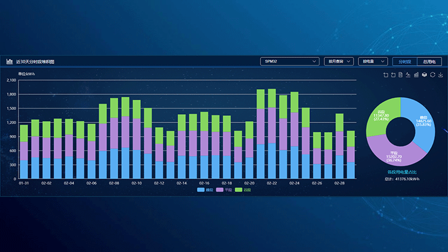Switch chart to line chart icon
Screen dimensions: 448x252
point(408,75)
